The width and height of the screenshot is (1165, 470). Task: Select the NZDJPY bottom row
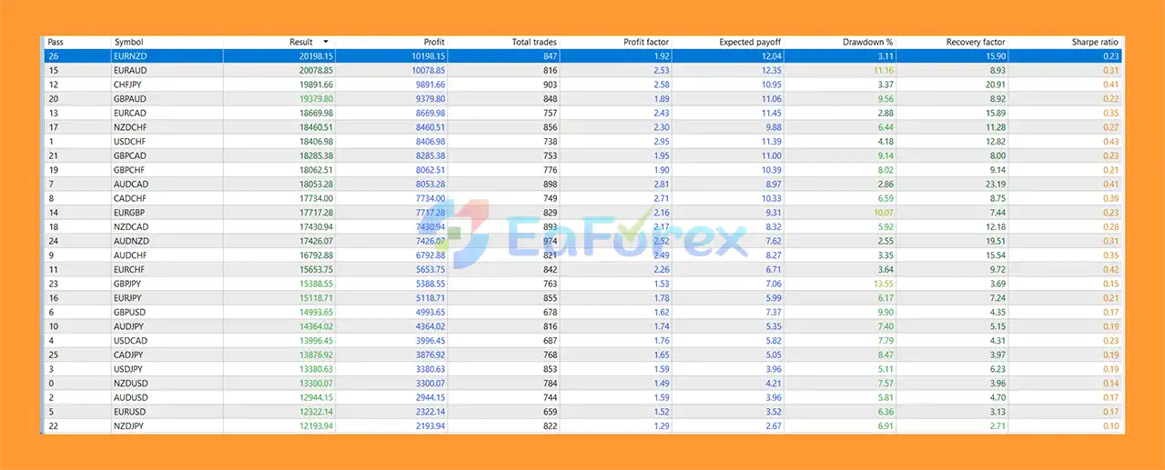582,426
